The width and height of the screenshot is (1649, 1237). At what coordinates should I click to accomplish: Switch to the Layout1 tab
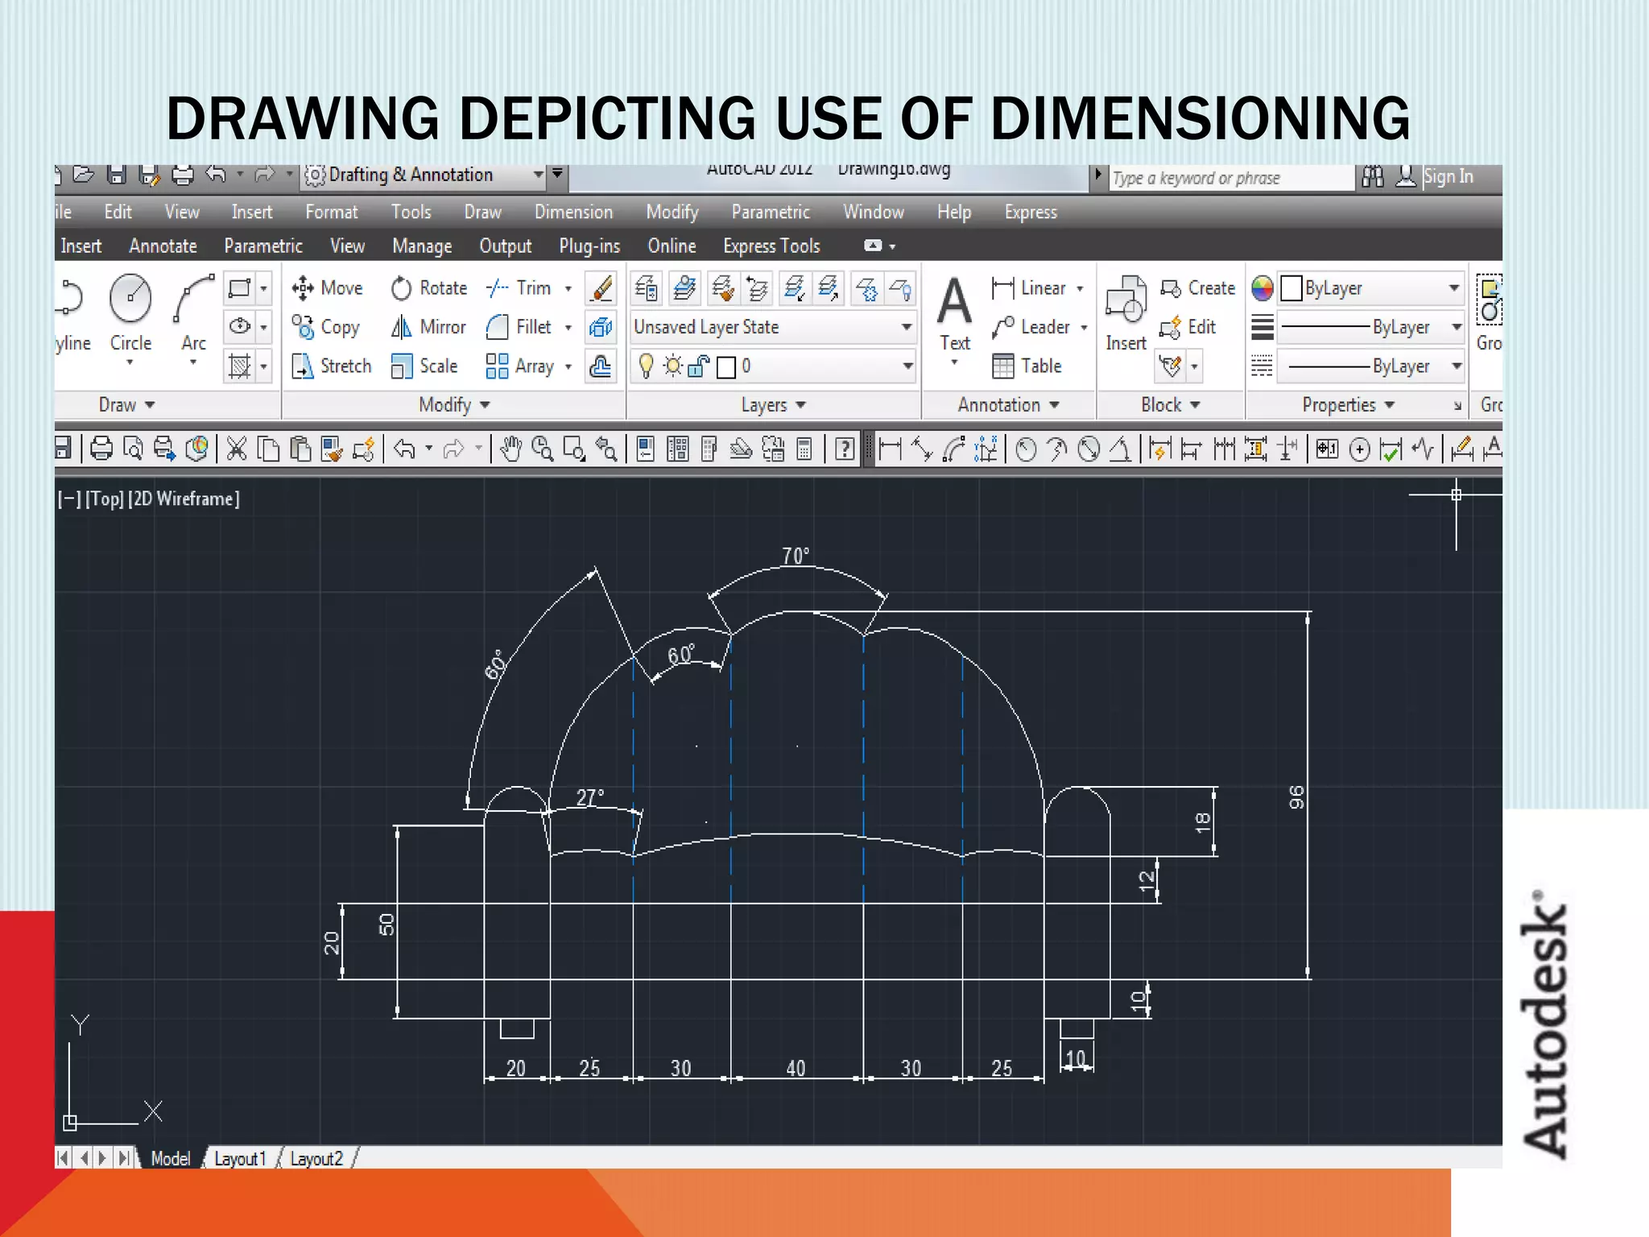239,1159
